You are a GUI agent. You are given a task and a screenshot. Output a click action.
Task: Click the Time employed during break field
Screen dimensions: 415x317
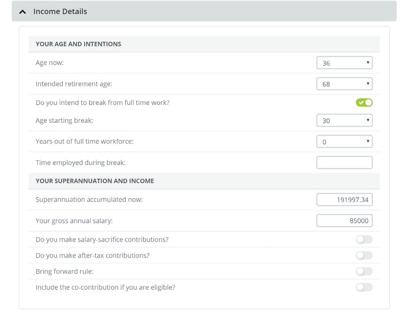pos(344,163)
